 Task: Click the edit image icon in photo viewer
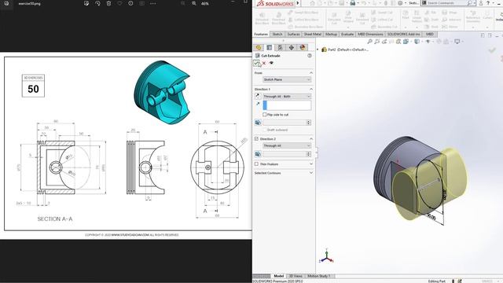[86, 3]
